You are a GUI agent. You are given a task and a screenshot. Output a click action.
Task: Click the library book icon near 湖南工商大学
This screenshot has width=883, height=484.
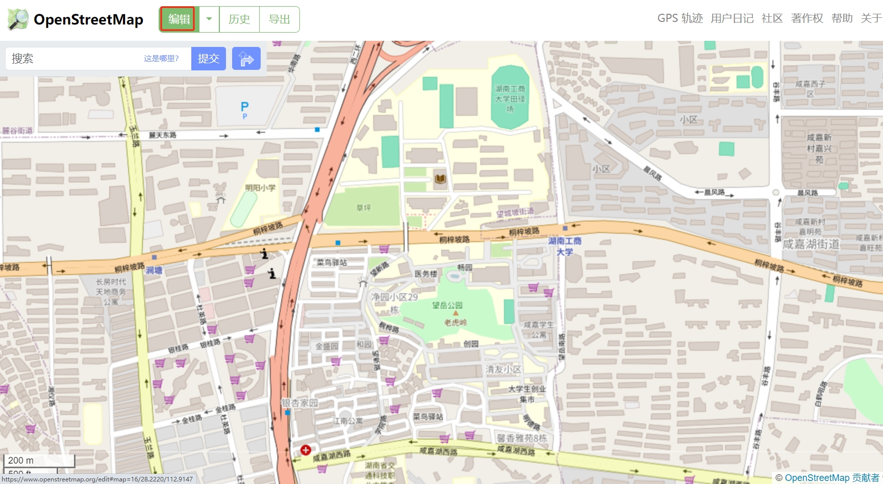(439, 180)
